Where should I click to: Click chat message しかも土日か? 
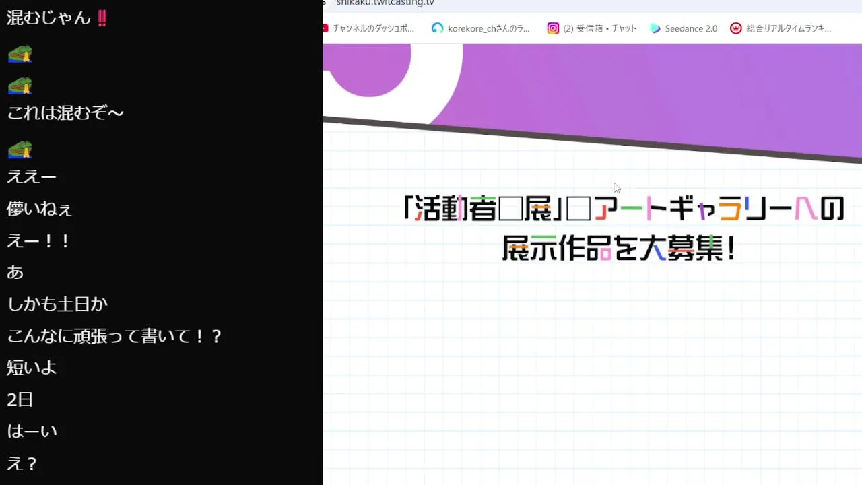point(57,304)
